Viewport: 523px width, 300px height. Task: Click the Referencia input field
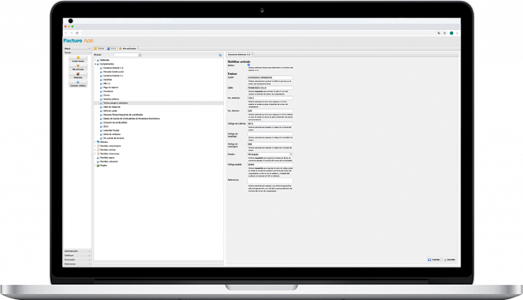pyautogui.click(x=270, y=180)
